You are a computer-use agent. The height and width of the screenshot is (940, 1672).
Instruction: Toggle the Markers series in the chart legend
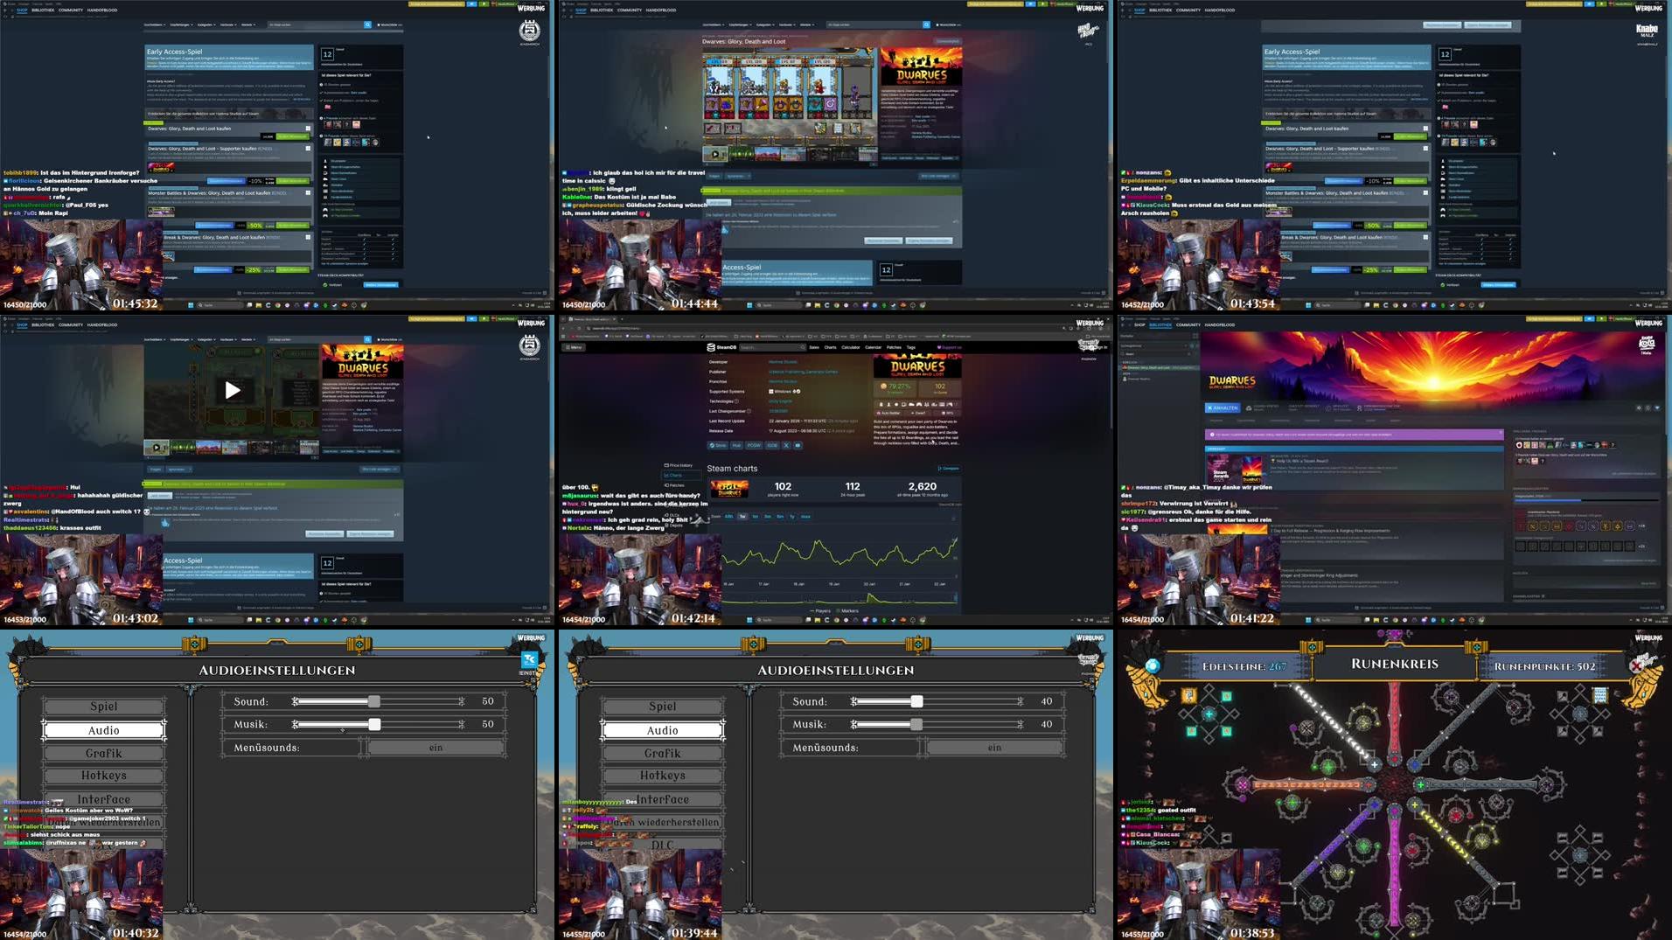850,611
